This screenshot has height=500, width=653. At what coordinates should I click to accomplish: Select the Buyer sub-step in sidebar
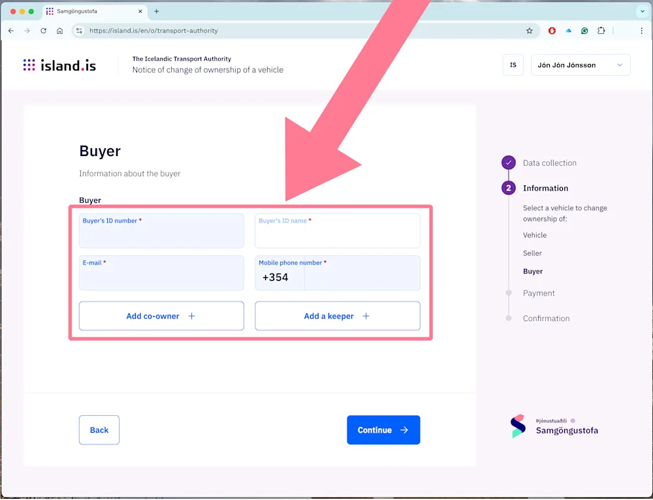click(x=533, y=272)
